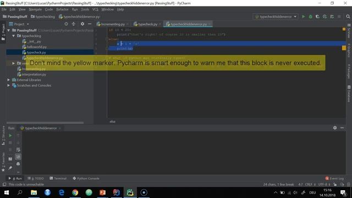
Task: Restore layout icon in Run panel
Action: 10,159
